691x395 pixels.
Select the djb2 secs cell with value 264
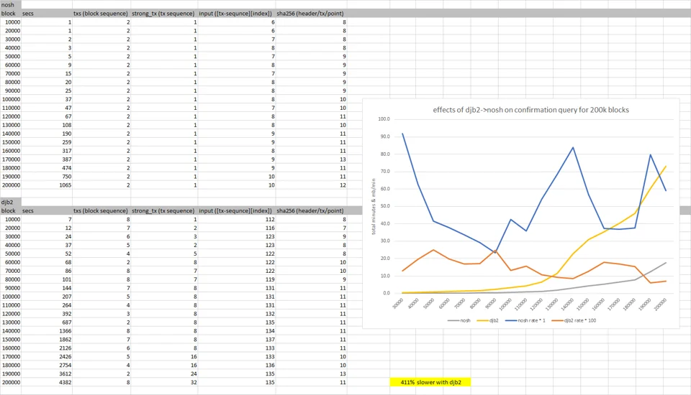pos(47,305)
